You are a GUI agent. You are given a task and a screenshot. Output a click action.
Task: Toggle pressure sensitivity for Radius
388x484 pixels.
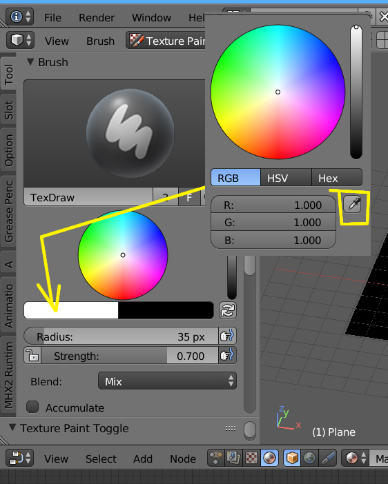228,336
